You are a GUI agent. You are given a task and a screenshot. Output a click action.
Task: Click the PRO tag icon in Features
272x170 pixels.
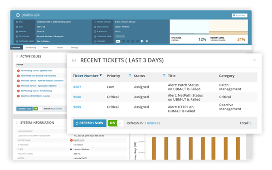[118, 41]
